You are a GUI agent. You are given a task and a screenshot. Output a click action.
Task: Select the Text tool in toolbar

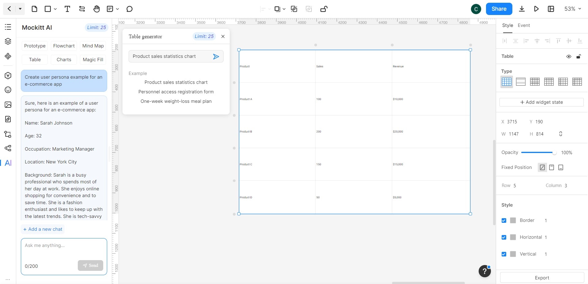(67, 9)
